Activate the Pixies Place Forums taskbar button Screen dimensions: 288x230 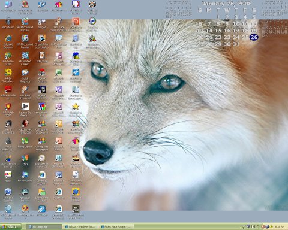tap(116, 227)
